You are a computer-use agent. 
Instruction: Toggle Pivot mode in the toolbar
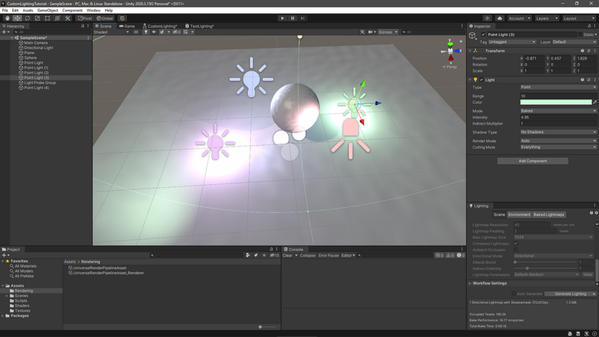(85, 18)
